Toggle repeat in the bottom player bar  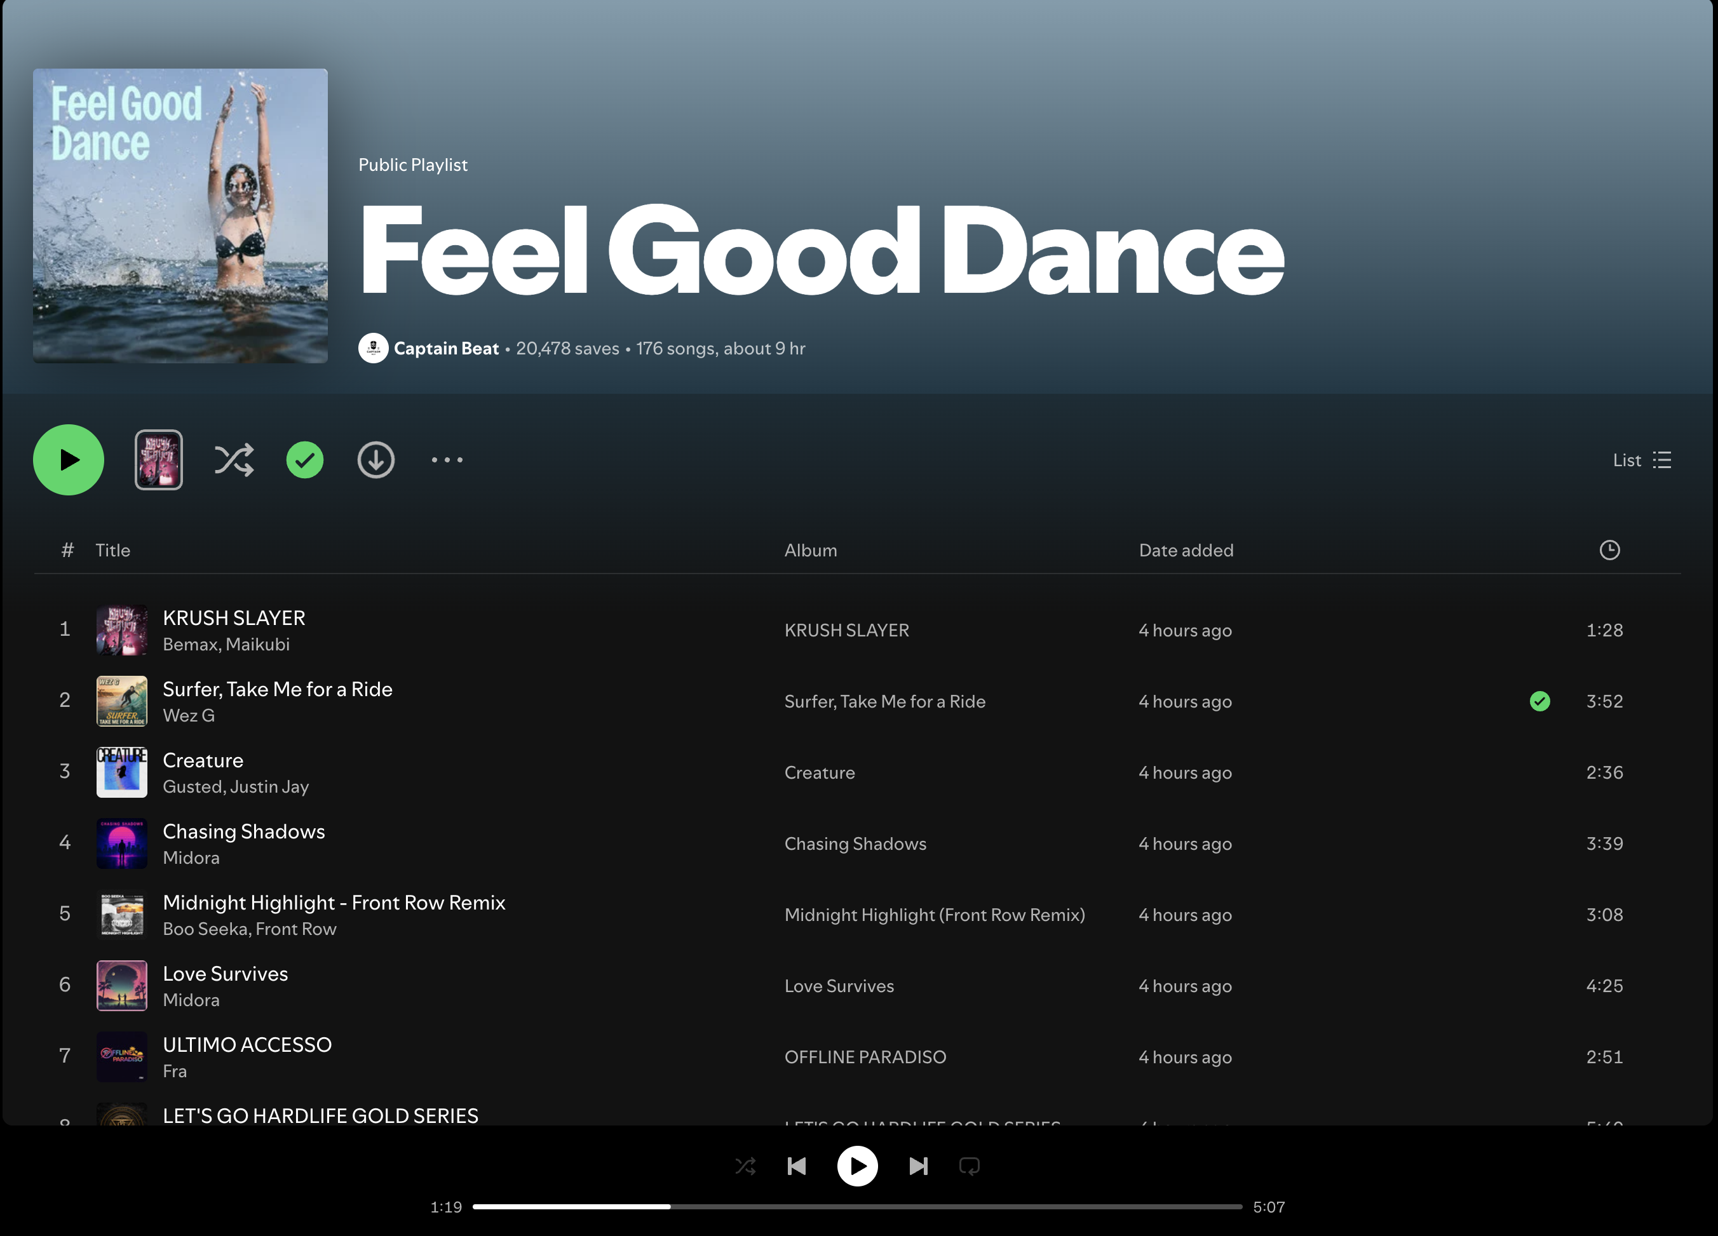tap(970, 1166)
